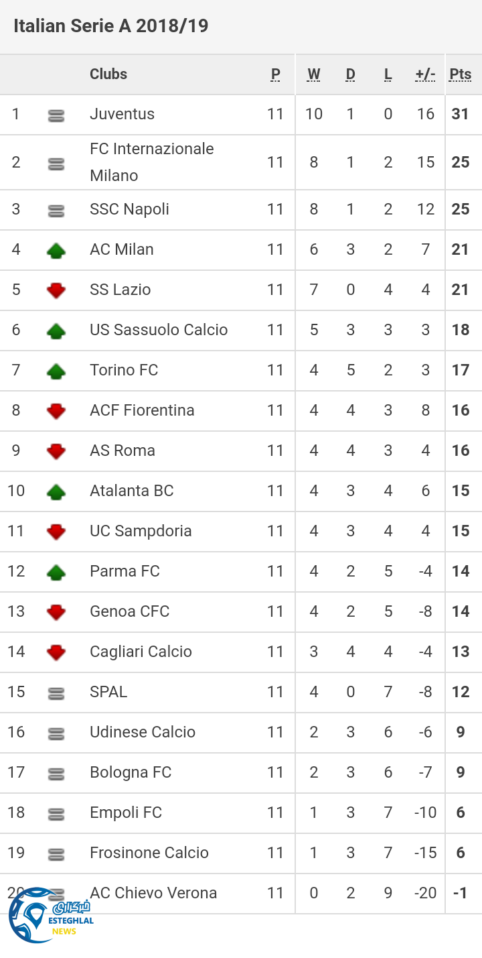Select FC Internazionale Milano club name
Screen dimensions: 482x958
[x=152, y=162]
